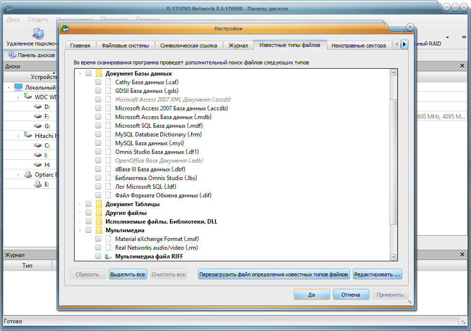Switch to the Файловые системы tab

pyautogui.click(x=125, y=45)
